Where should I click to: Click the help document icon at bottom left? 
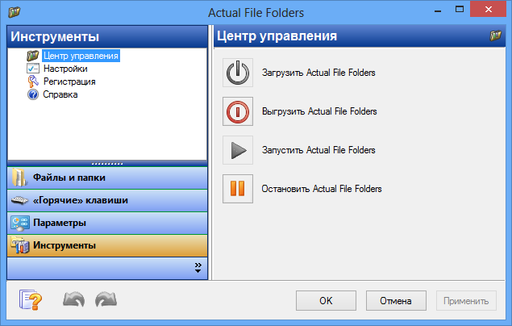point(30,301)
